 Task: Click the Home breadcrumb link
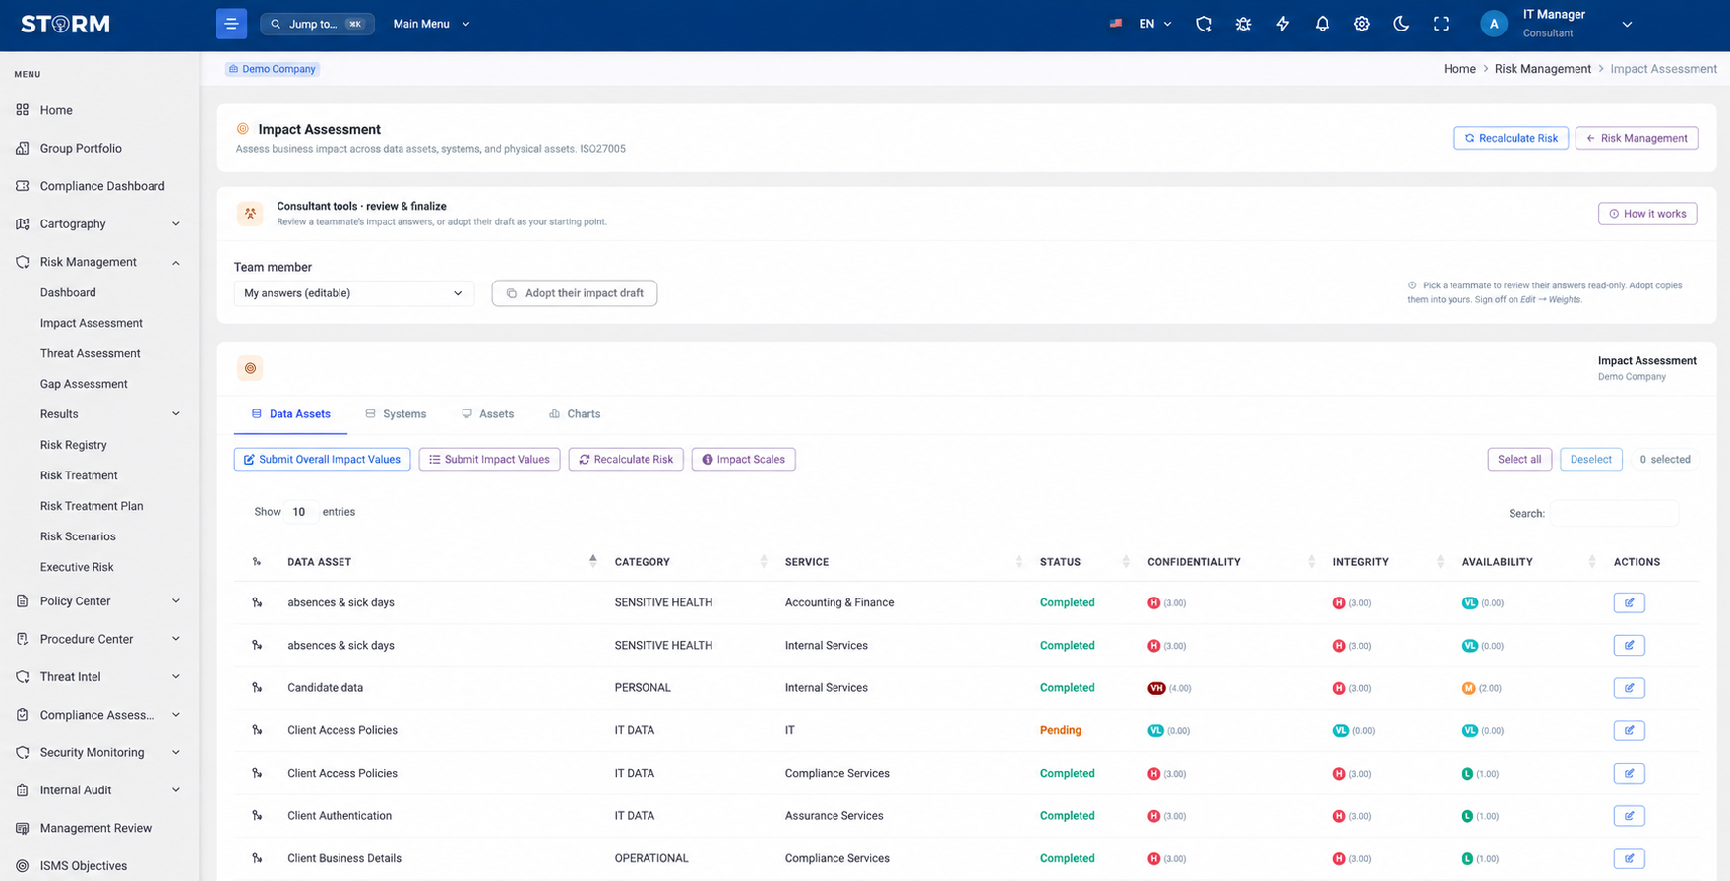tap(1459, 69)
